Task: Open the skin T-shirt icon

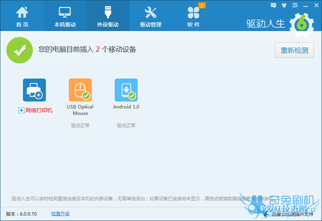Action: click(x=284, y=5)
